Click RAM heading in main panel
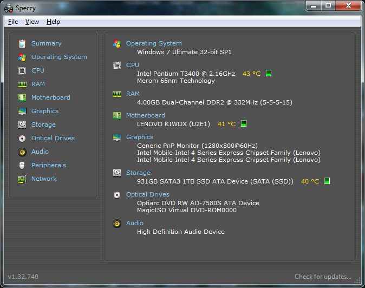This screenshot has height=288, width=365. pos(133,94)
